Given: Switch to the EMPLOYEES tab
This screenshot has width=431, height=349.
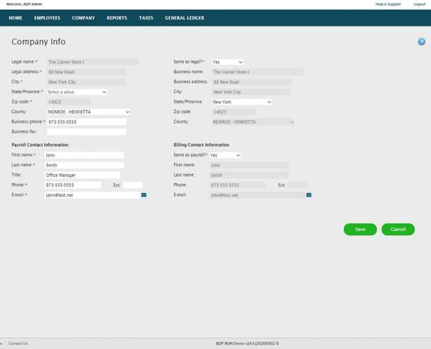Looking at the screenshot, I should point(47,18).
